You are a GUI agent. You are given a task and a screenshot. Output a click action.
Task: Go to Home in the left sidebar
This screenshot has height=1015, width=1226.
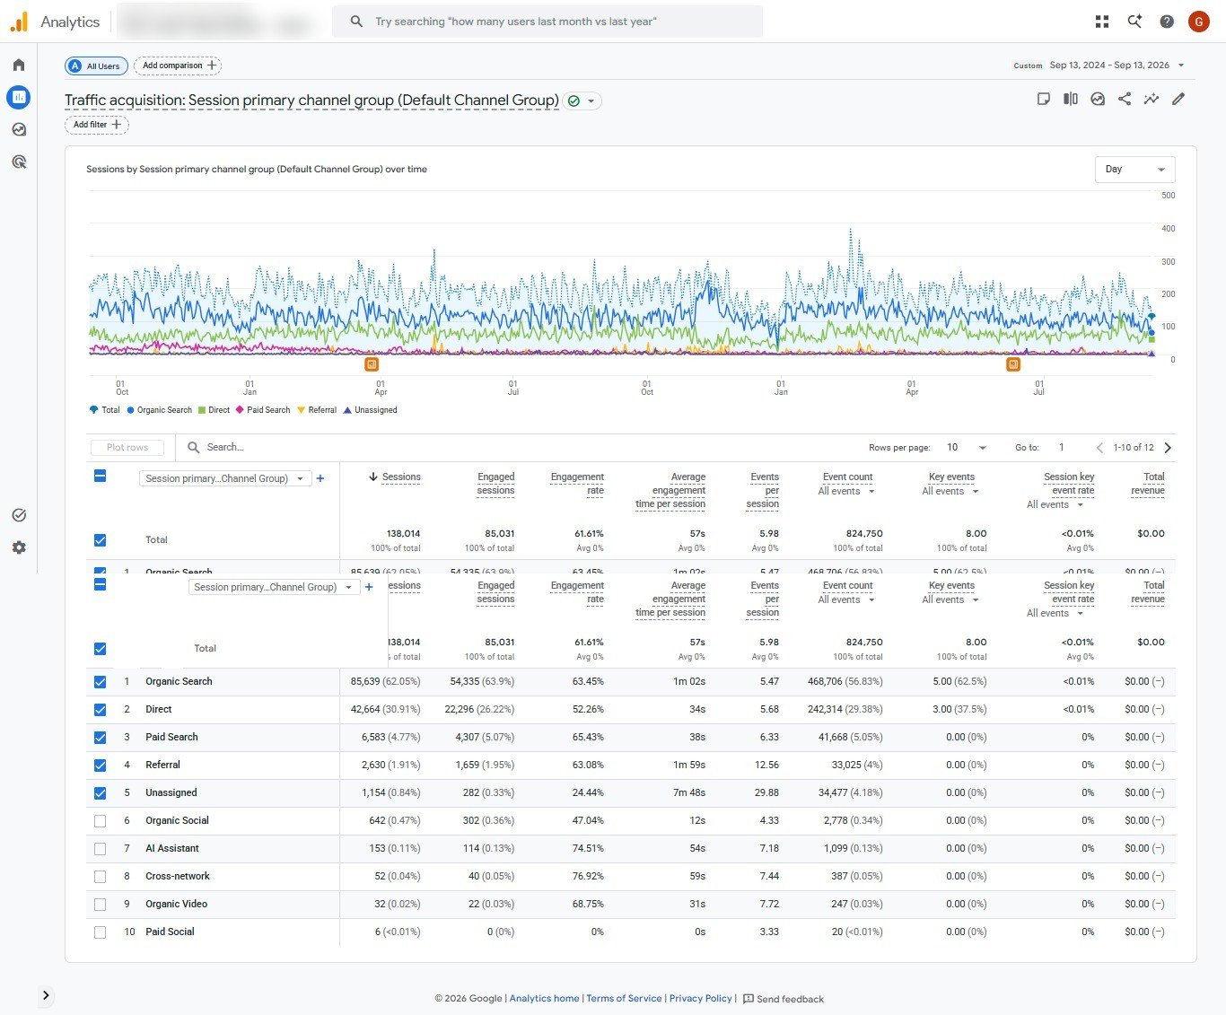[x=19, y=65]
